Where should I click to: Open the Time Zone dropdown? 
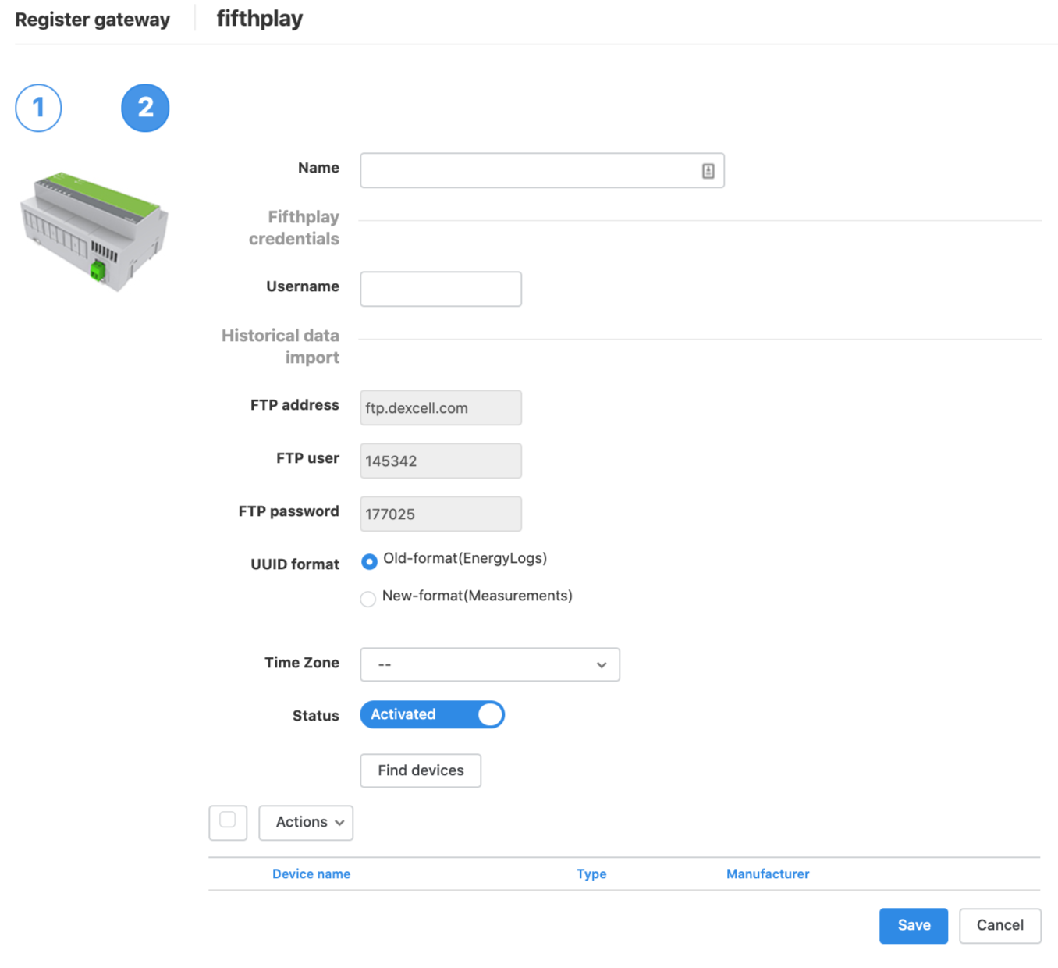point(490,664)
